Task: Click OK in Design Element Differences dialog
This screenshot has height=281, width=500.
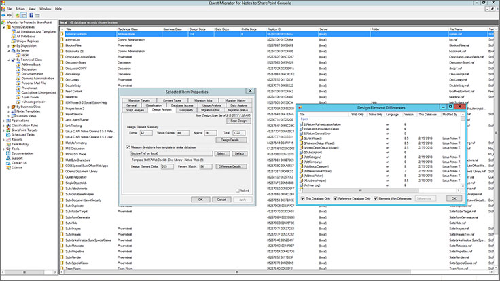Action: (453, 198)
